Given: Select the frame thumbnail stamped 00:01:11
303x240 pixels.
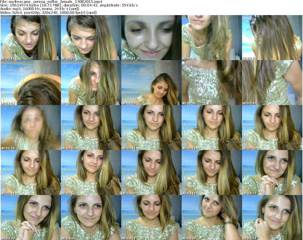Looking at the screenshot, I should [91, 83].
